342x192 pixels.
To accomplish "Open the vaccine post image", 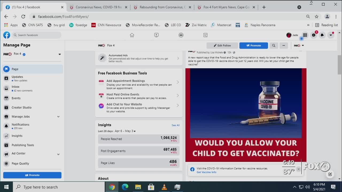I will pos(246,115).
